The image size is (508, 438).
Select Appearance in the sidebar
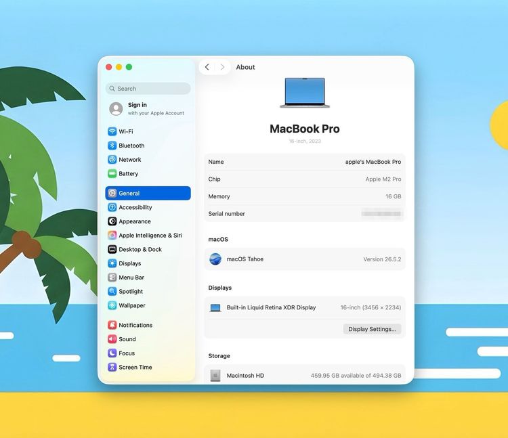tap(148, 221)
